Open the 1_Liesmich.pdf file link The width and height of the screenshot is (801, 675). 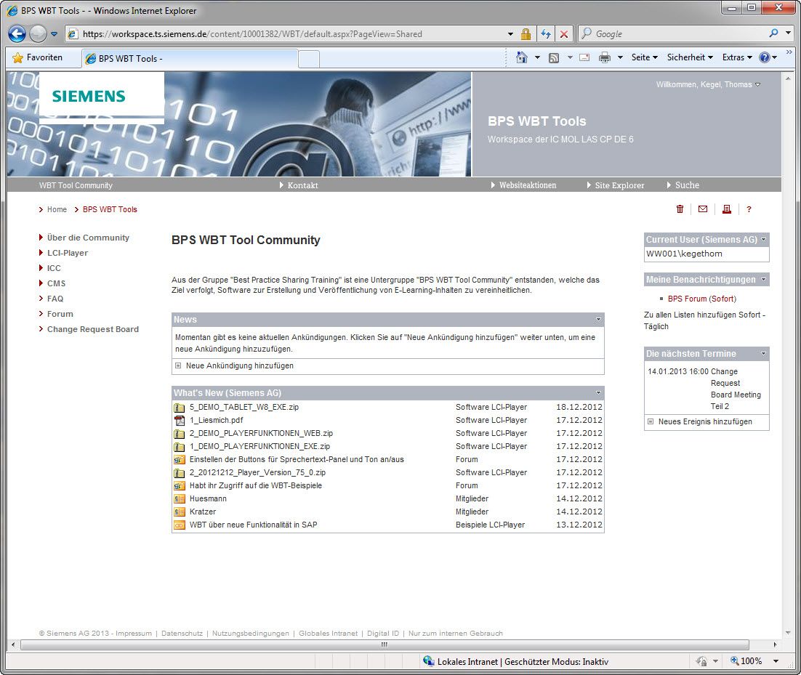[216, 420]
